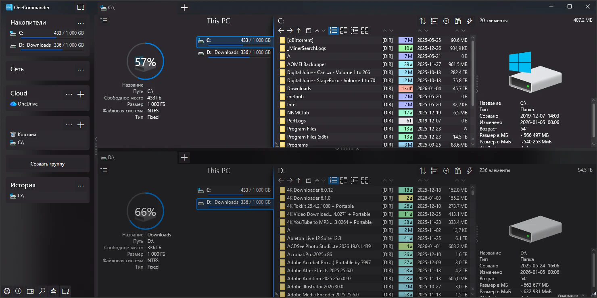Click new window icon beside OneCommander title
This screenshot has height=298, width=597.
pyautogui.click(x=81, y=7)
